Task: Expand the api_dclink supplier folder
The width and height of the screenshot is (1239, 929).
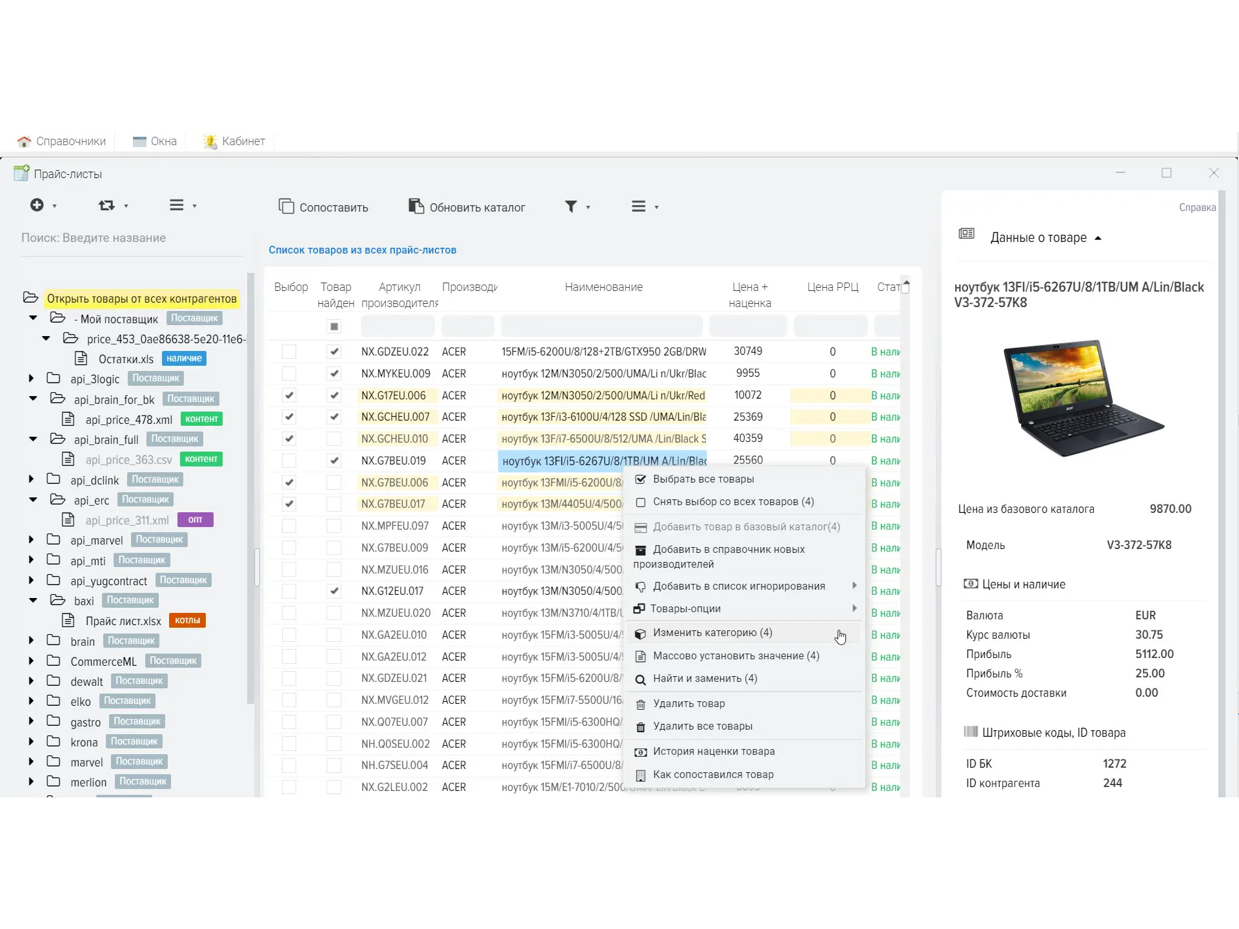Action: [31, 479]
